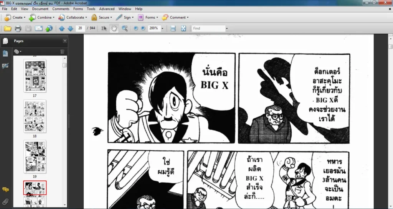The width and height of the screenshot is (393, 209).
Task: Click the Print icon
Action: [18, 28]
